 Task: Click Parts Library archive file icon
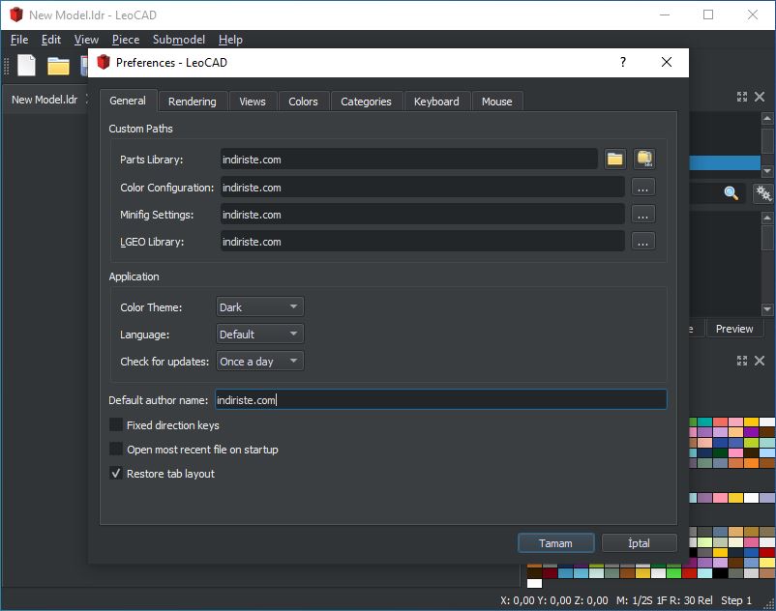[644, 160]
